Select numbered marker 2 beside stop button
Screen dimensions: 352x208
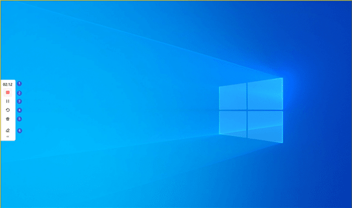pyautogui.click(x=19, y=93)
